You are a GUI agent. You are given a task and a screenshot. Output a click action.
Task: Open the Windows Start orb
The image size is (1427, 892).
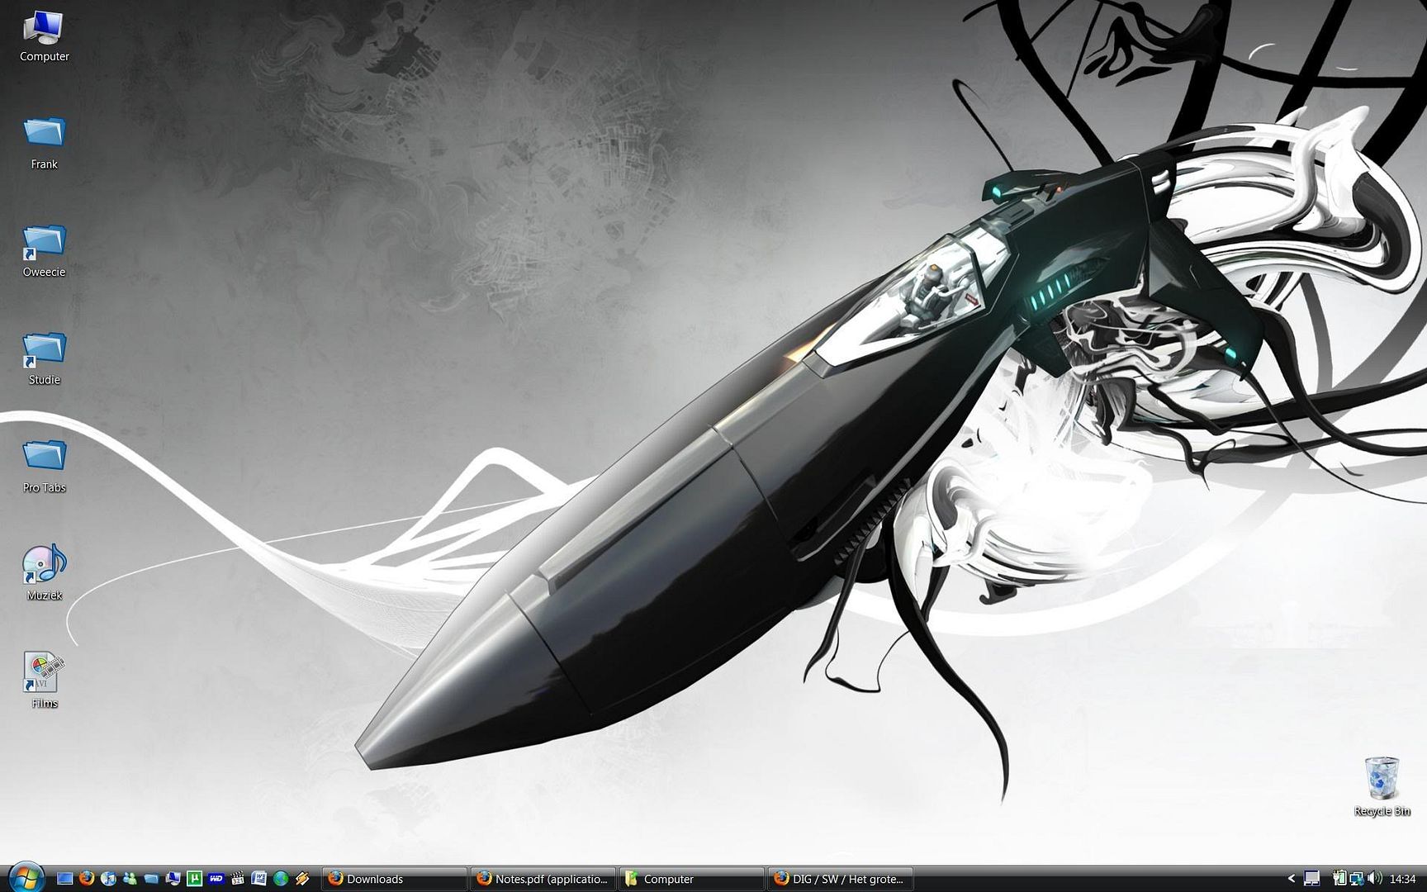coord(26,878)
